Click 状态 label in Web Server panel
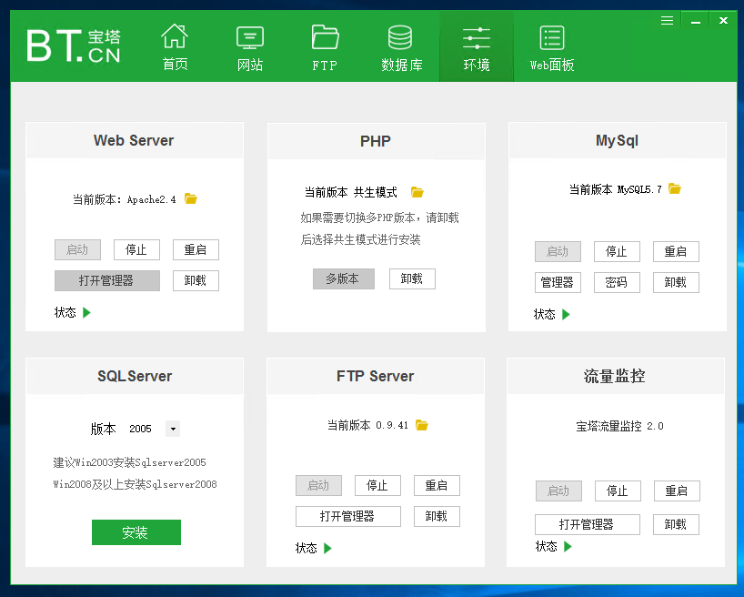 (x=65, y=312)
